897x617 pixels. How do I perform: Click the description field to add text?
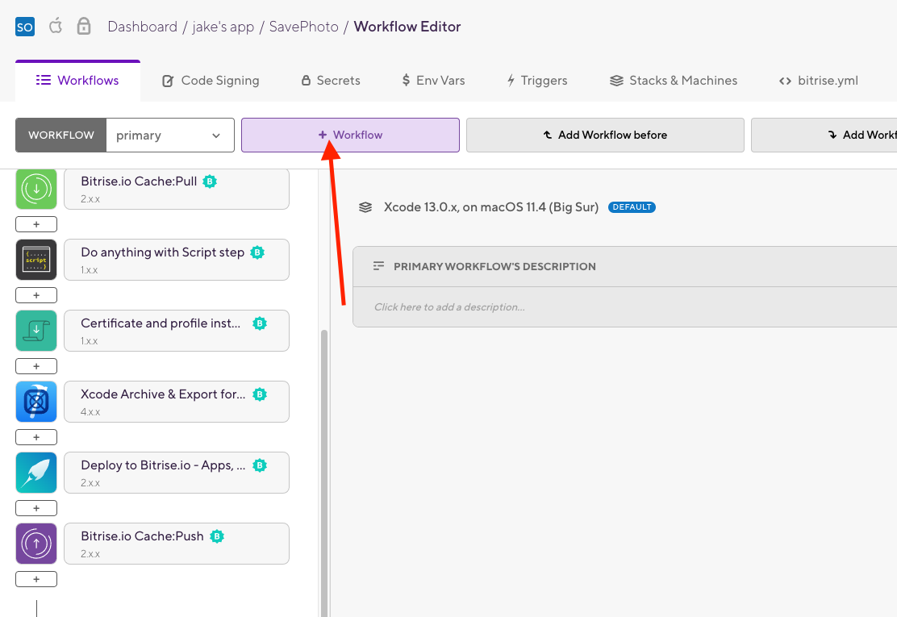(624, 307)
